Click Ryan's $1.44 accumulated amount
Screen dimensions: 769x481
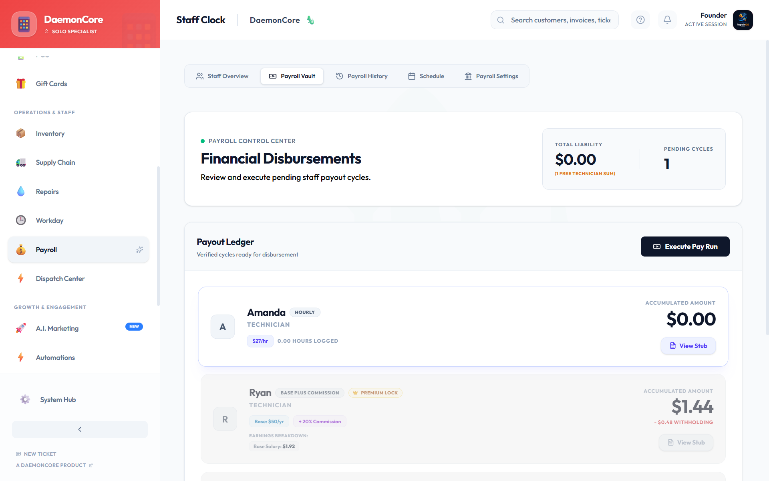coord(693,406)
